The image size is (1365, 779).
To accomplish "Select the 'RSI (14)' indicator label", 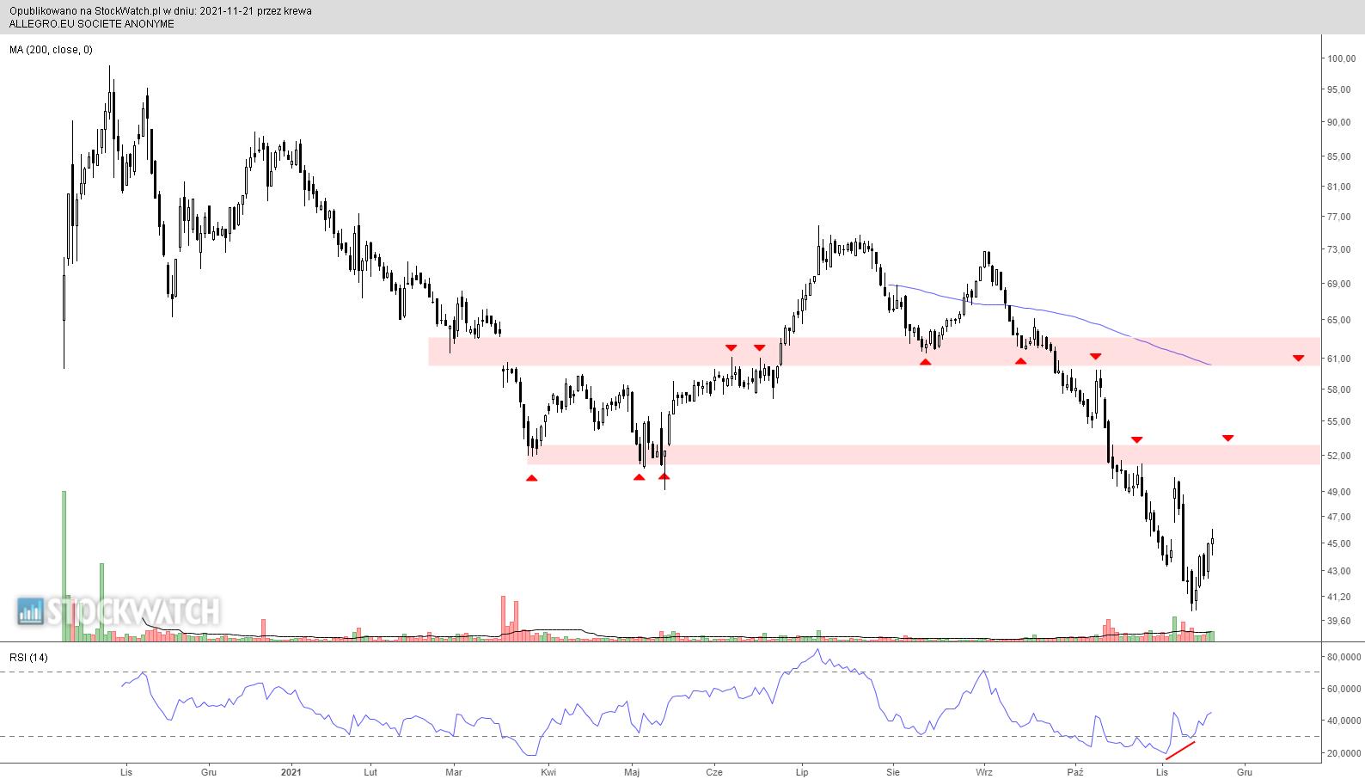I will 28,658.
